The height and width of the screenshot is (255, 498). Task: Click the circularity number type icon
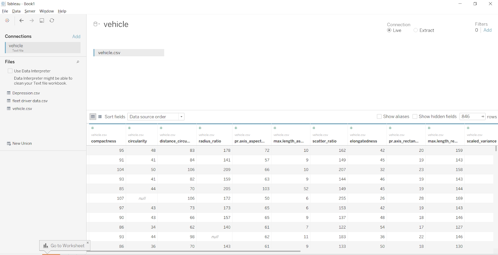[x=129, y=128]
